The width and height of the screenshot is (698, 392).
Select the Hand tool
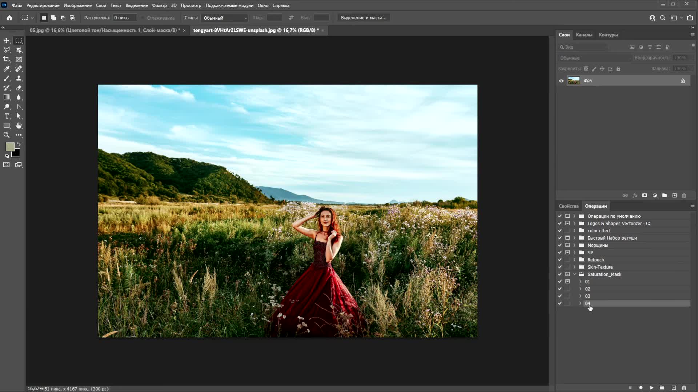tap(19, 126)
